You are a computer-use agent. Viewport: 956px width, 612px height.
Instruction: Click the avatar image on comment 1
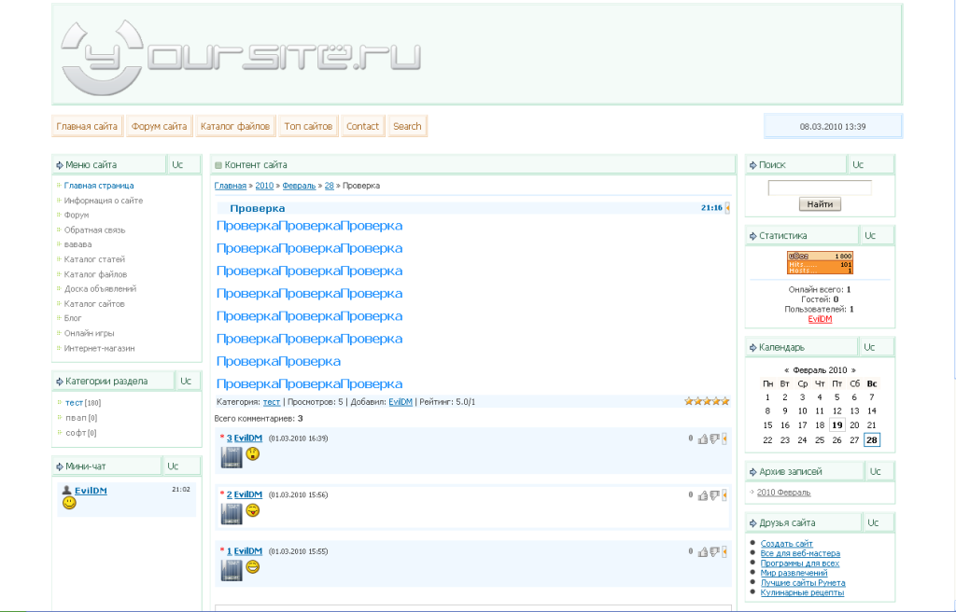(x=232, y=569)
